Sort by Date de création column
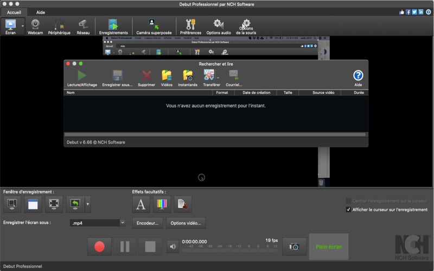 (x=256, y=93)
